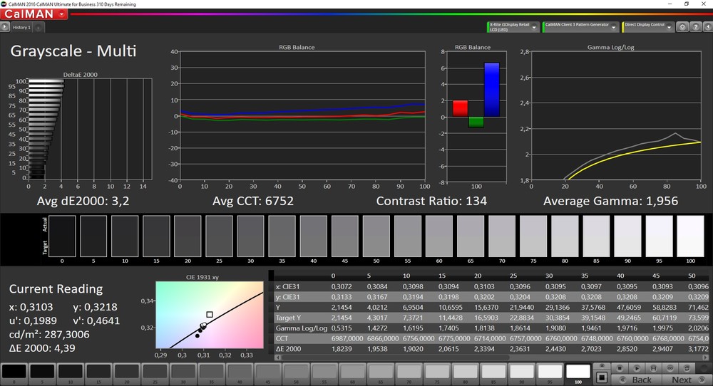Click the help question mark icon
This screenshot has height=386, width=713.
[x=694, y=26]
